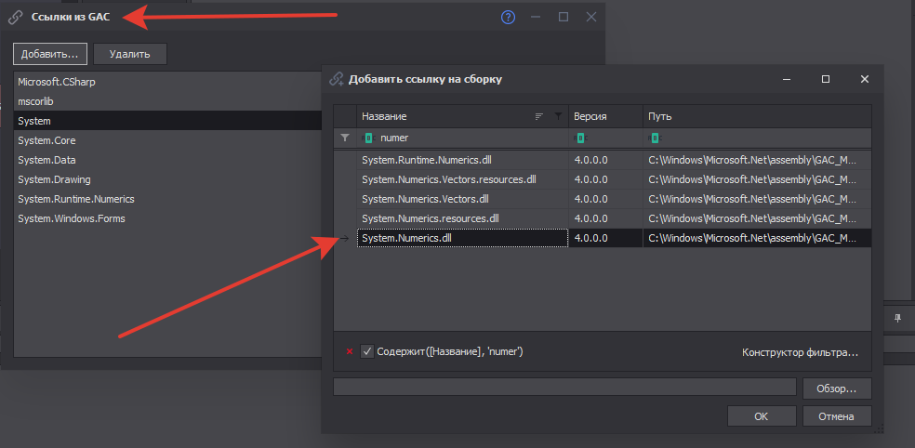
Task: Remove the filter with the red X
Action: pos(350,351)
